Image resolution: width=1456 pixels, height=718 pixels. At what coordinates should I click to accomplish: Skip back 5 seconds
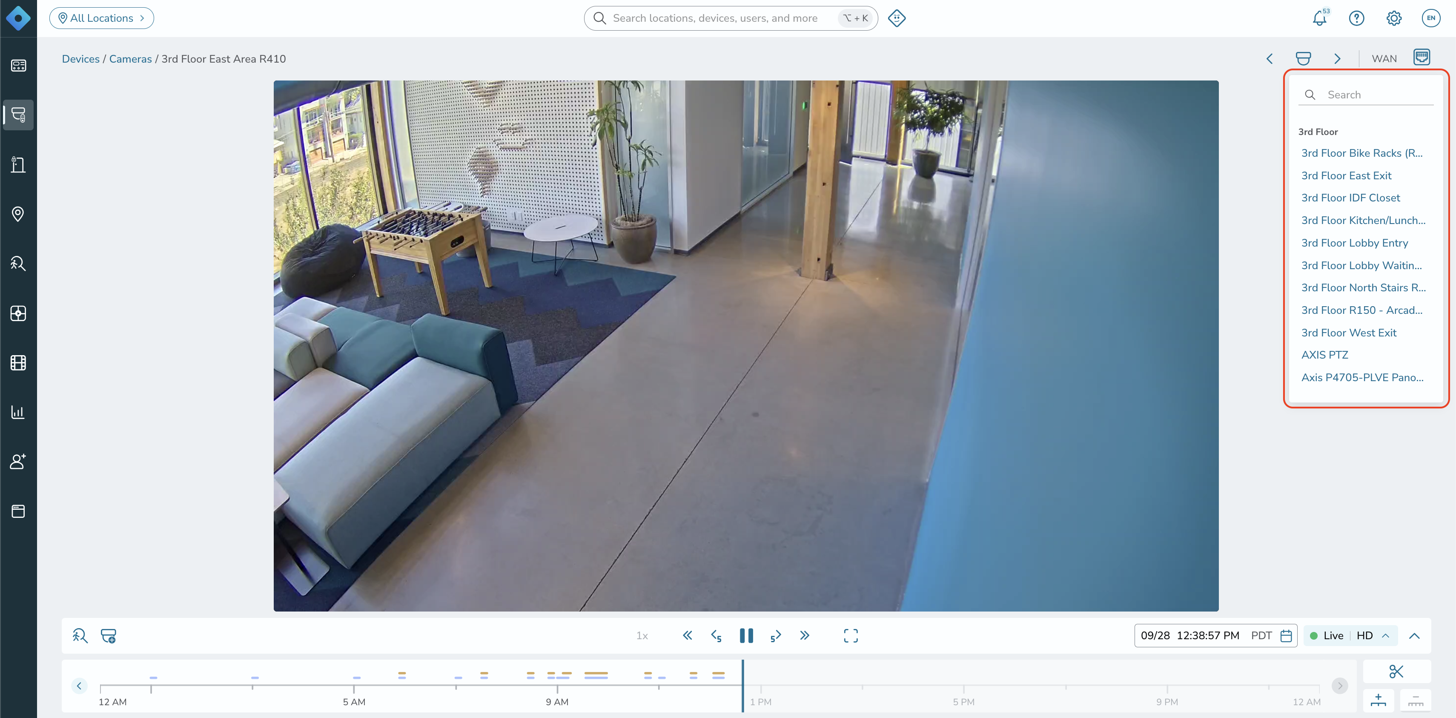[x=716, y=635]
